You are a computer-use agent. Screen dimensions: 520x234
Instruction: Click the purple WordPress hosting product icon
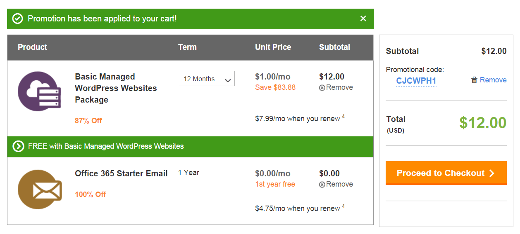[x=40, y=91]
